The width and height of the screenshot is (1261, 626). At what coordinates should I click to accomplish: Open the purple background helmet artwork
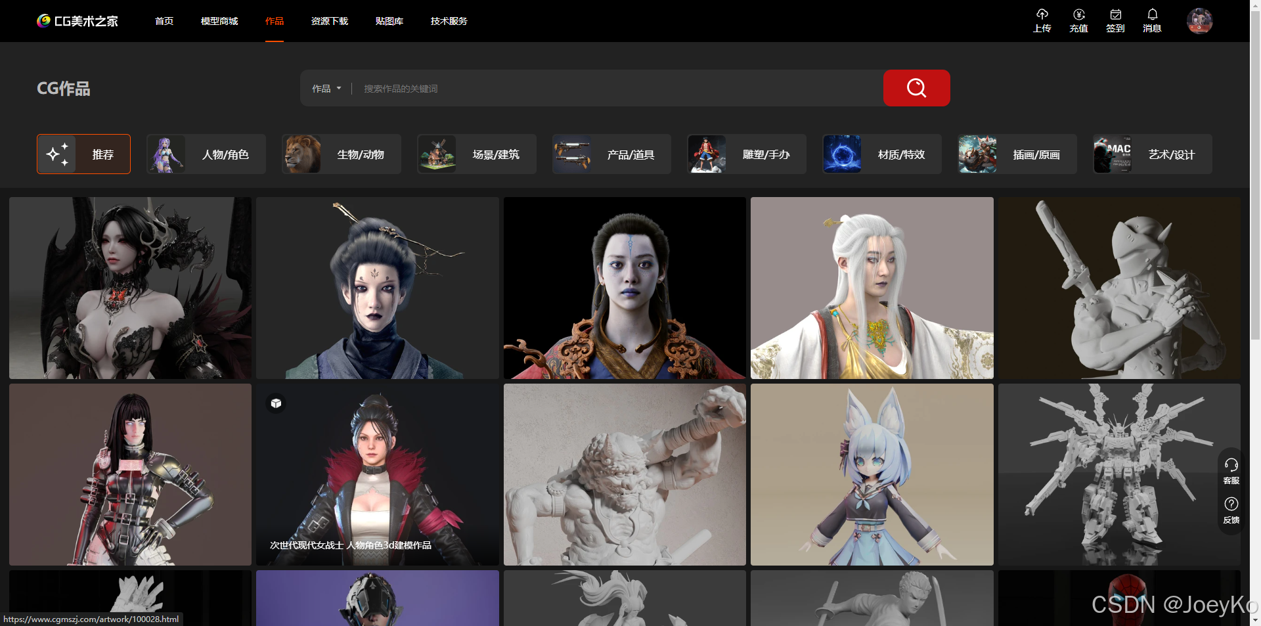378,598
